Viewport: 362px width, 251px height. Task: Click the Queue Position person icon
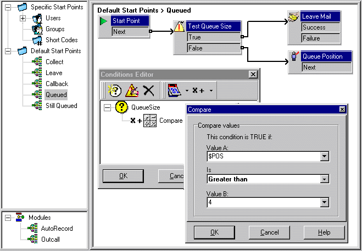point(294,56)
